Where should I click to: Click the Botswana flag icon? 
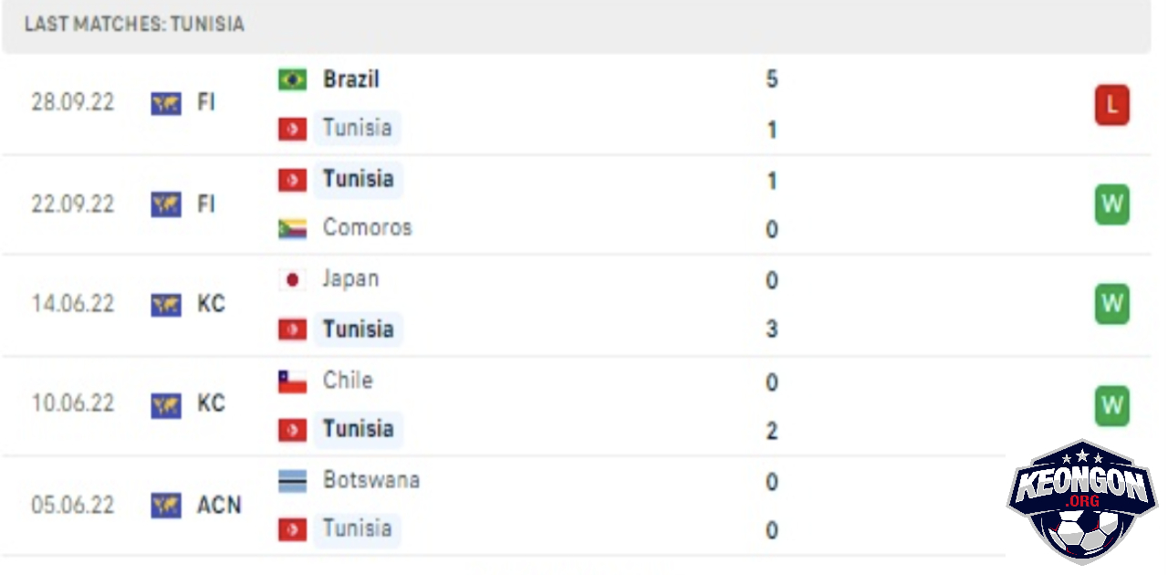coord(292,481)
